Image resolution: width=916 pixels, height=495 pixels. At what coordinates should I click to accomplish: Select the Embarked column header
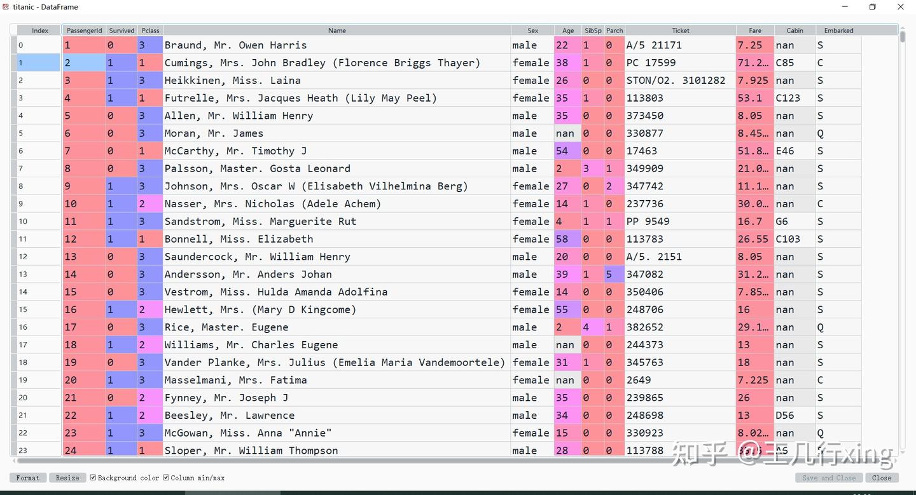pos(839,31)
